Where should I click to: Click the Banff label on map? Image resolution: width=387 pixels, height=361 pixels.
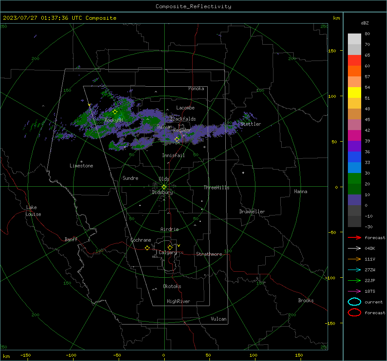point(71,239)
